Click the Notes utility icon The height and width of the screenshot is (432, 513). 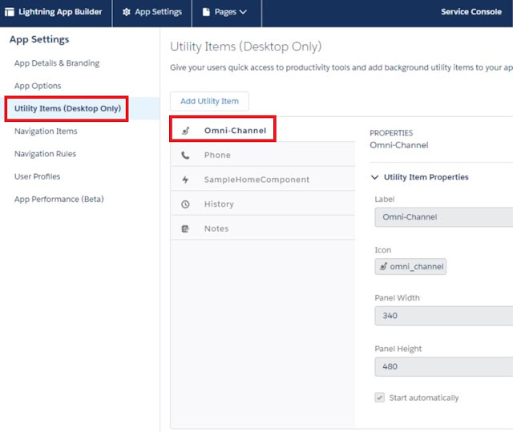(x=185, y=228)
